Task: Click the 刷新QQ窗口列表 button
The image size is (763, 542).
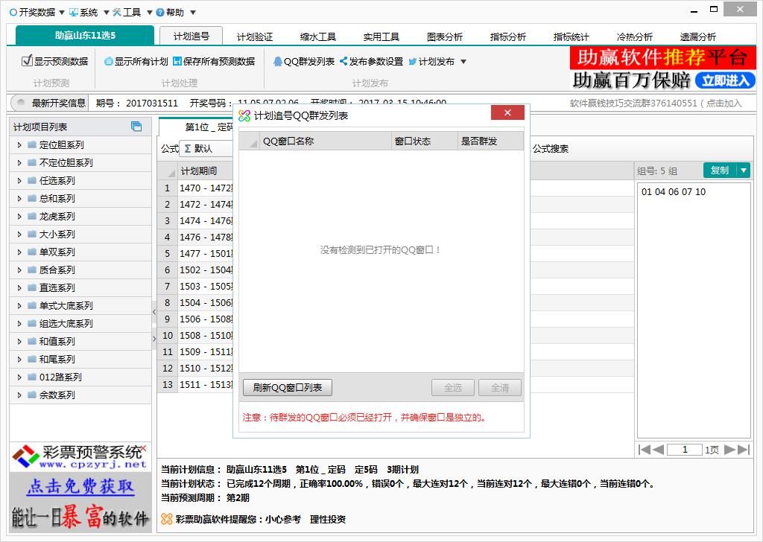Action: click(287, 388)
